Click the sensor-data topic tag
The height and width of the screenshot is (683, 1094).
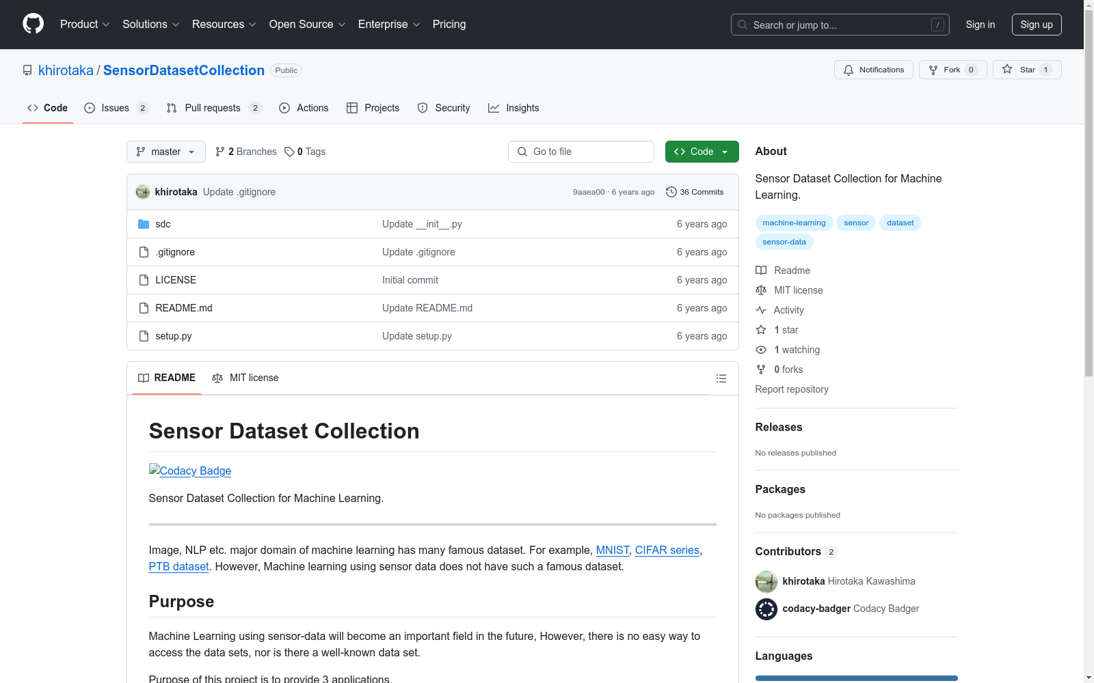pos(784,242)
